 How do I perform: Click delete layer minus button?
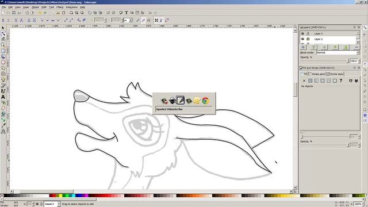pyautogui.click(x=356, y=47)
